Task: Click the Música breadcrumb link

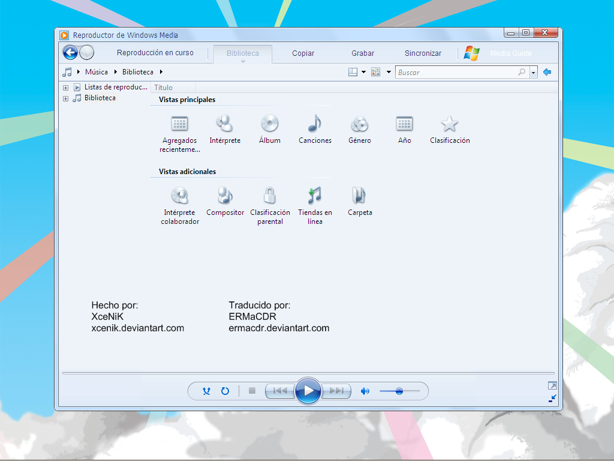Action: tap(97, 72)
